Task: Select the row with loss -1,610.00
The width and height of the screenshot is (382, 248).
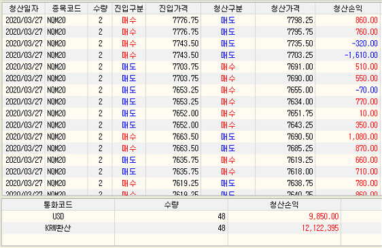Action: click(191, 55)
